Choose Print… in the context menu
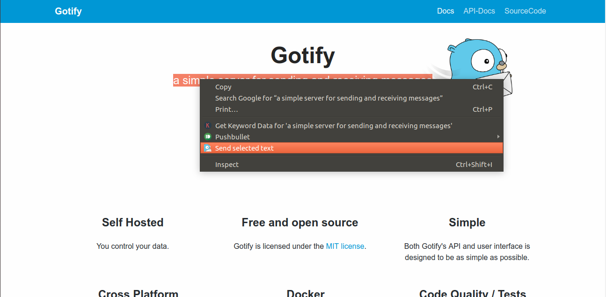 point(351,109)
